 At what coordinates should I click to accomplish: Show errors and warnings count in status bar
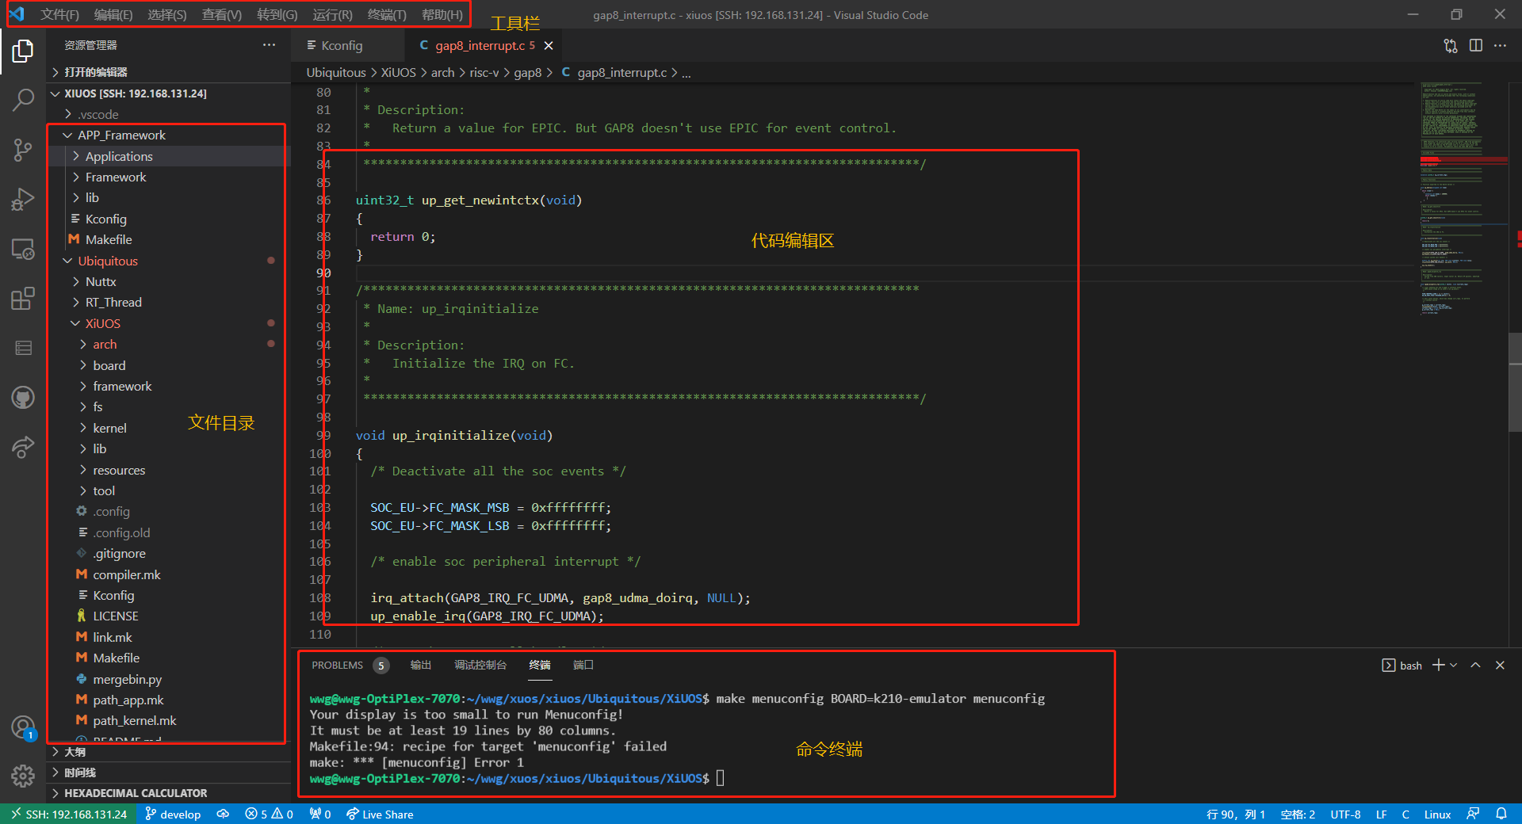269,814
